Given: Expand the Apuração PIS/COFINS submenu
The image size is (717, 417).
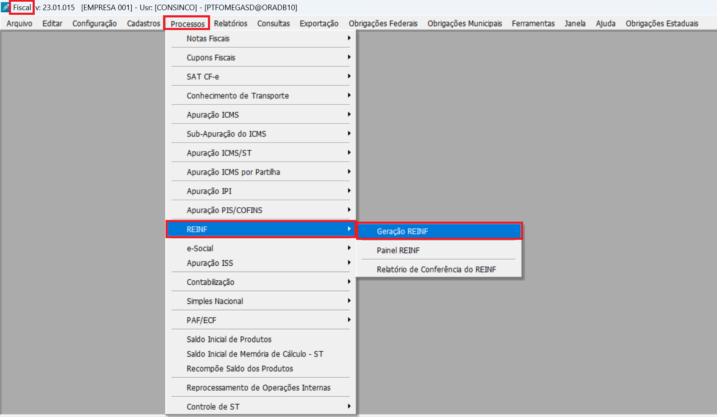Looking at the screenshot, I should tap(261, 210).
